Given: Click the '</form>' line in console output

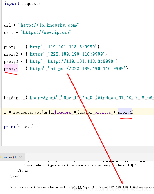Looking at the screenshot, I should coord(22,171).
